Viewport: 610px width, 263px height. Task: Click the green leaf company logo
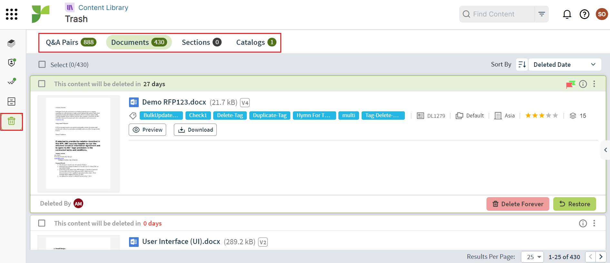(x=41, y=14)
